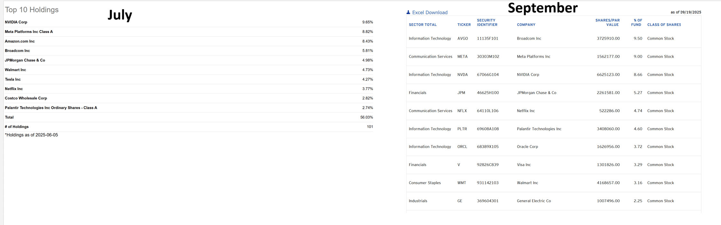Screen dimensions: 721x225
Task: Click security identifier 30303M102
Action: coord(488,57)
